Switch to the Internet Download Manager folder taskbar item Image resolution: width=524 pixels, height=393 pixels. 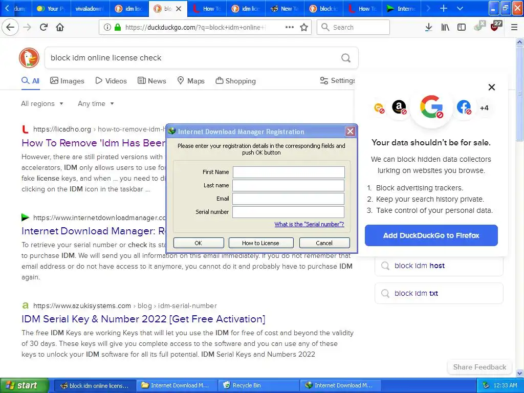pyautogui.click(x=177, y=385)
